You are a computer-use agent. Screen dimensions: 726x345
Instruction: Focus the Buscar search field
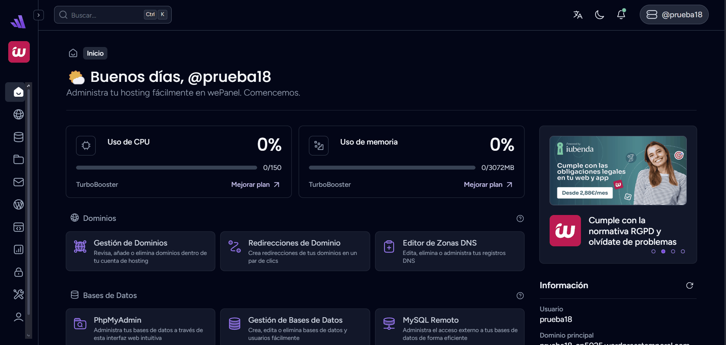coord(106,15)
